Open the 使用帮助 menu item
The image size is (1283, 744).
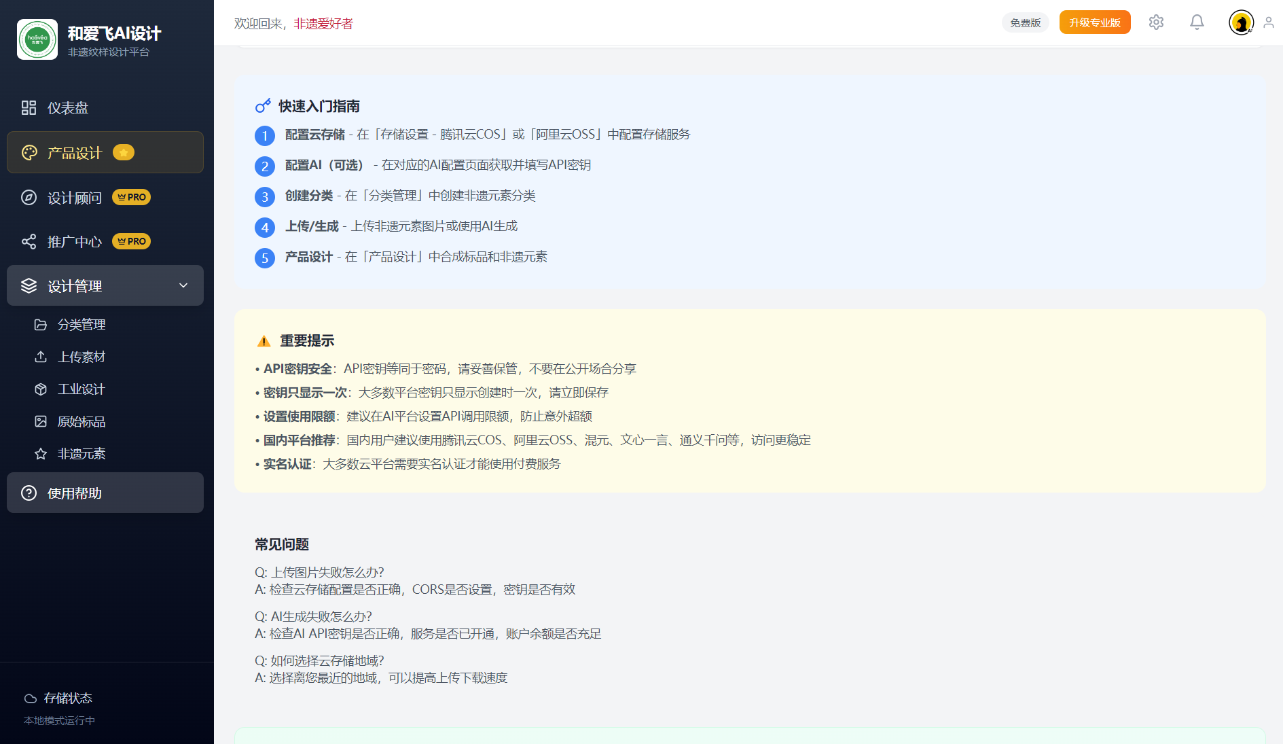[x=105, y=493]
